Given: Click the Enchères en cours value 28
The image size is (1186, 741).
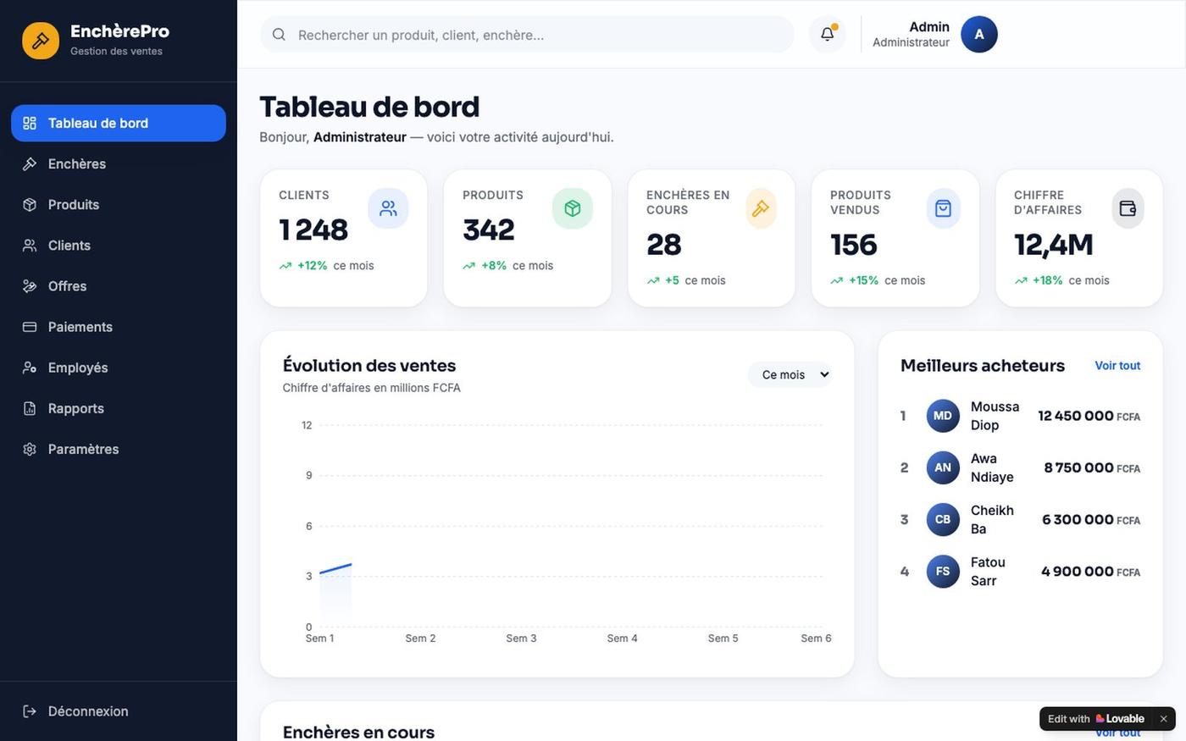Looking at the screenshot, I should click(x=664, y=245).
